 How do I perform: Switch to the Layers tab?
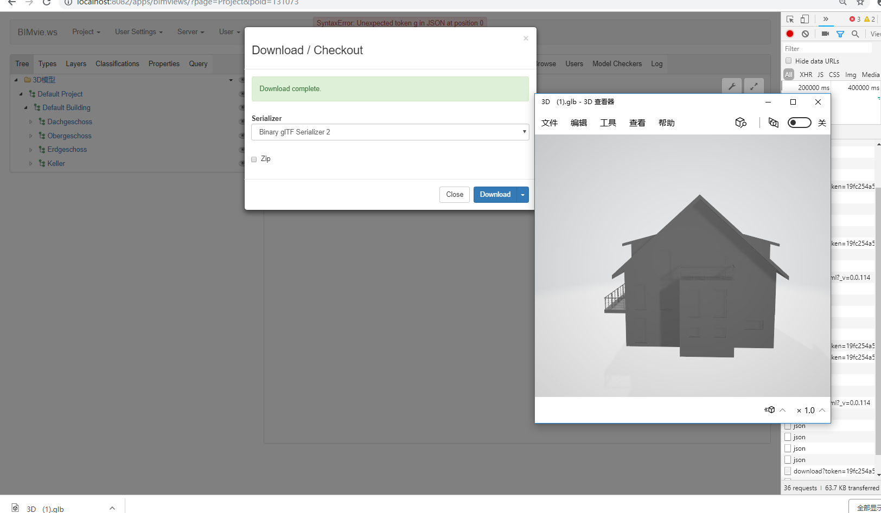click(76, 63)
